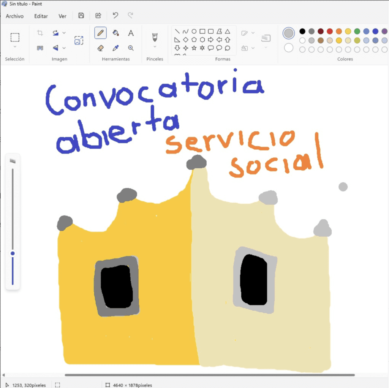389x388 pixels.
Task: Expand the Flip options chevron
Action: pos(64,48)
